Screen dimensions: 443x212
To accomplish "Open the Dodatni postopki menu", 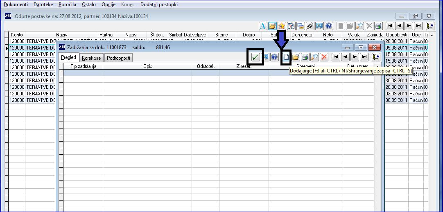I will click(159, 5).
